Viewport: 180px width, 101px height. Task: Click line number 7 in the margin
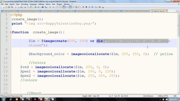click(x=6, y=41)
